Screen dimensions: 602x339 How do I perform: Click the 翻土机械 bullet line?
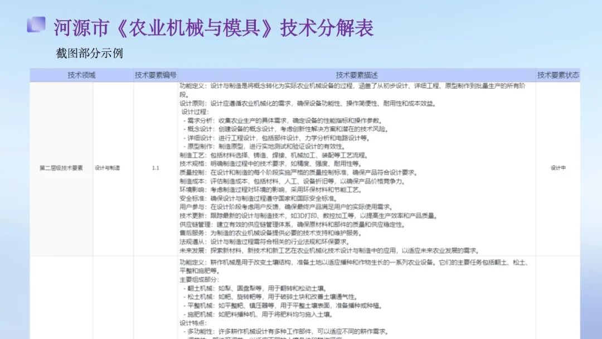pos(255,288)
